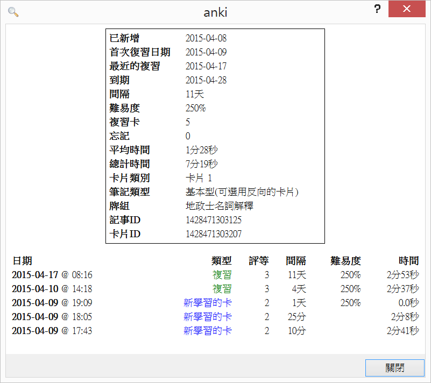Click the time value 0.0秒
This screenshot has width=431, height=383.
click(408, 303)
